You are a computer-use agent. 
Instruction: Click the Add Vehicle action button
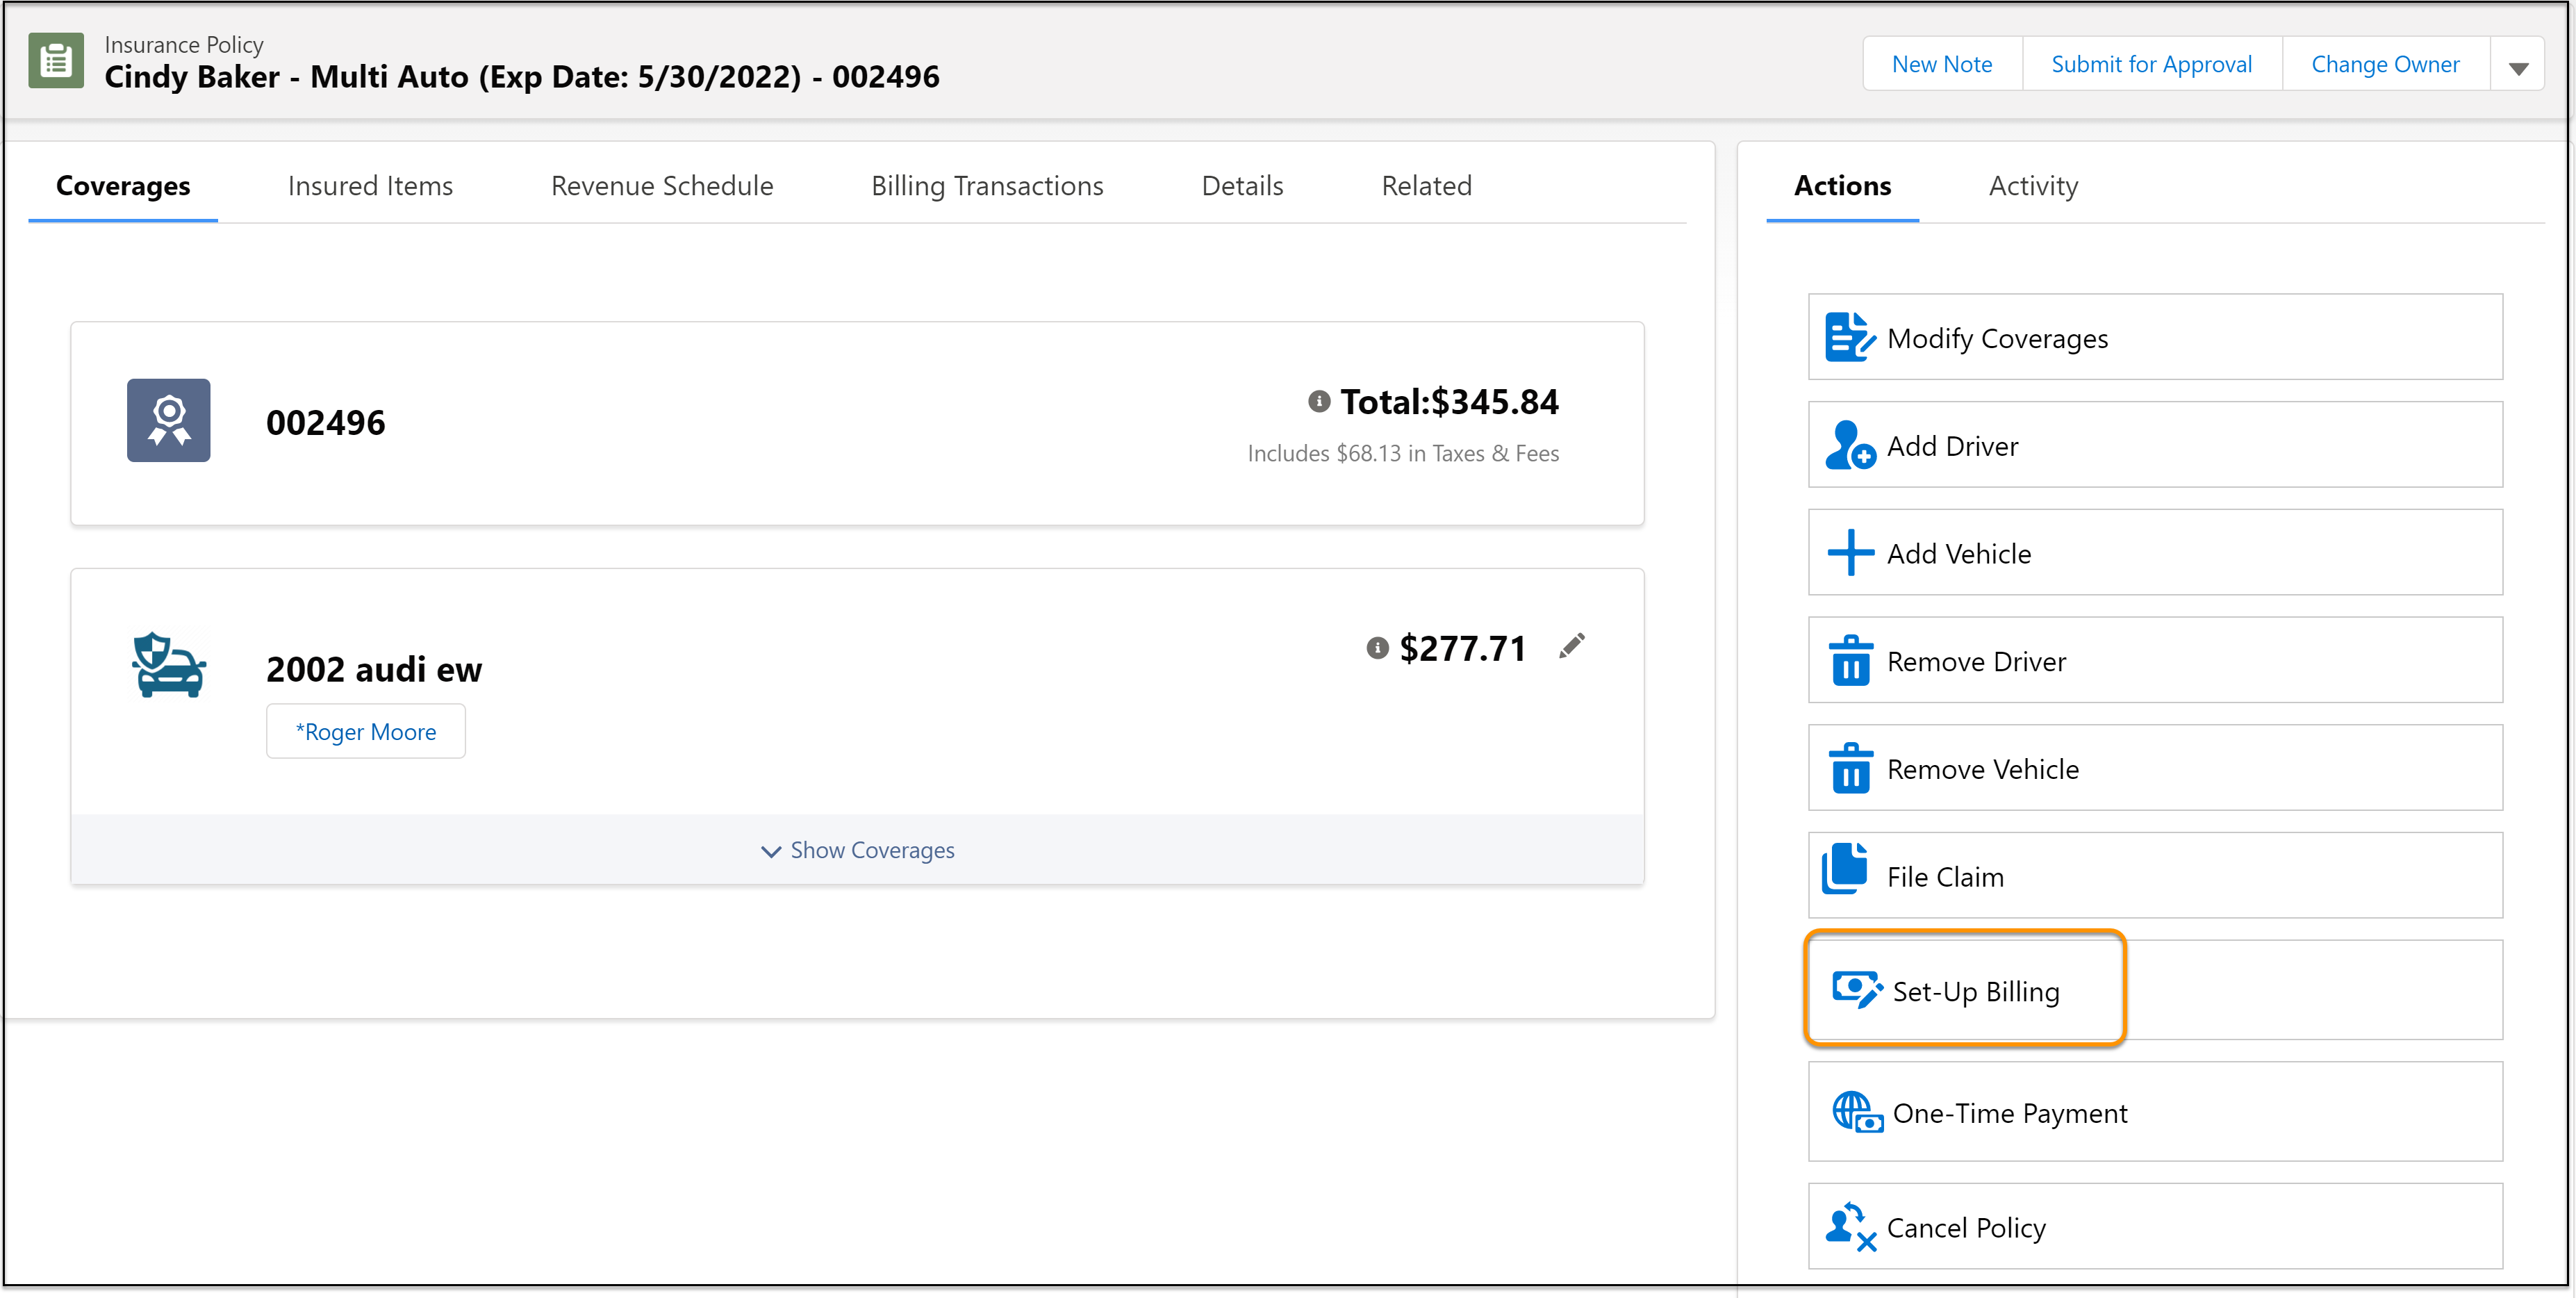(2155, 552)
